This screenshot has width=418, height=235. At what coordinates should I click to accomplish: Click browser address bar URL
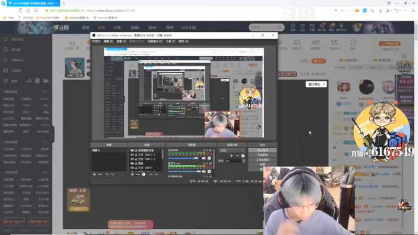coord(111,10)
